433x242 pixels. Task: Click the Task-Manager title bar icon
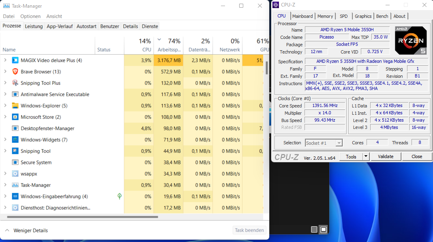pos(6,6)
